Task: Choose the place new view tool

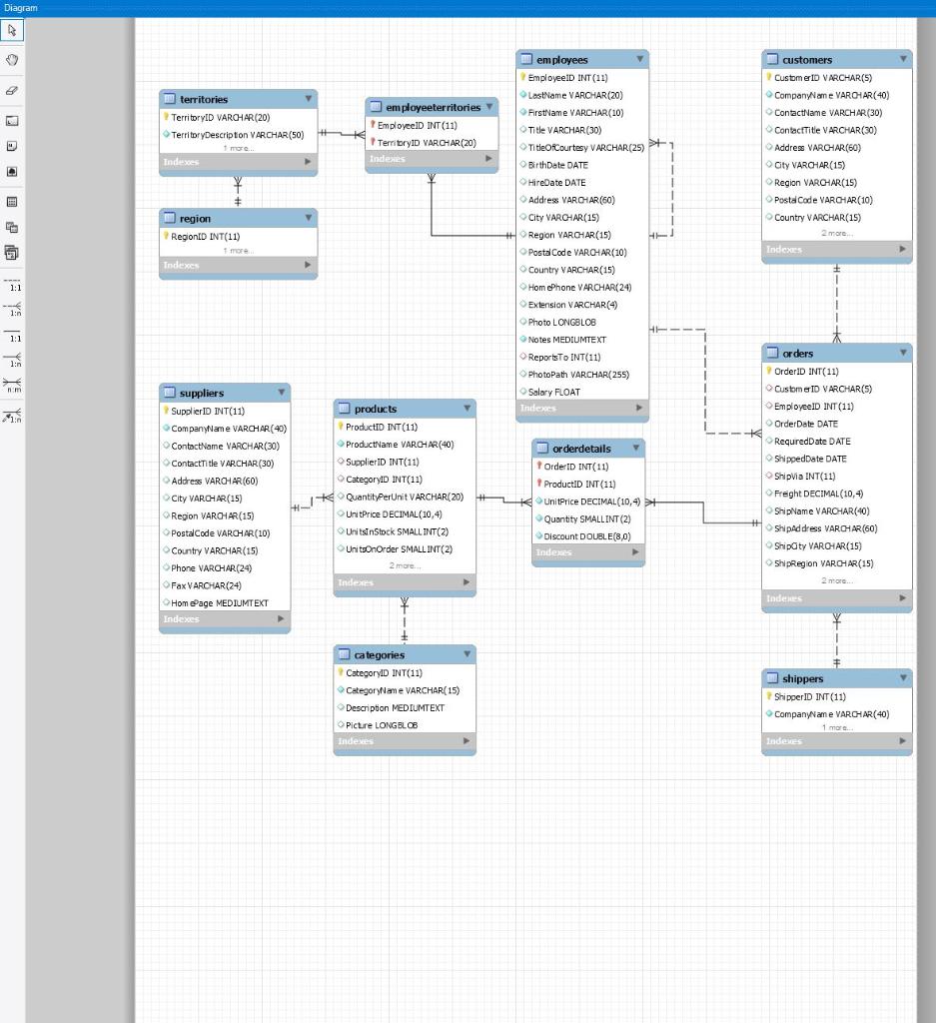Action: (12, 227)
